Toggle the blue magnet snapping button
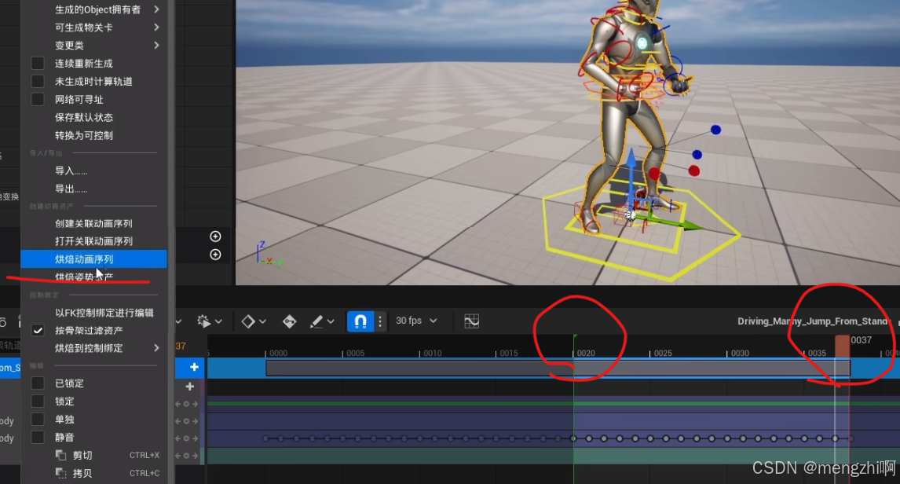900x484 pixels. point(360,321)
